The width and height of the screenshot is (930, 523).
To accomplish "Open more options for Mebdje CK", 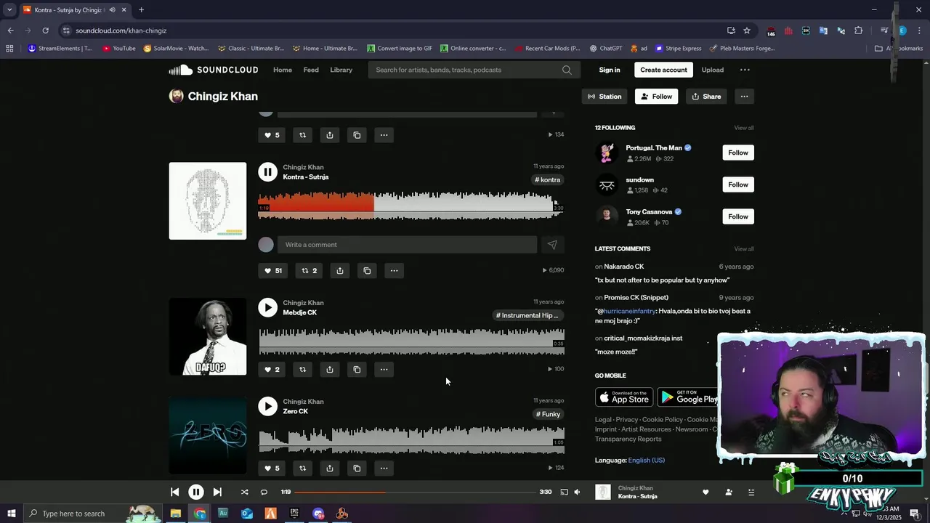I will point(384,370).
